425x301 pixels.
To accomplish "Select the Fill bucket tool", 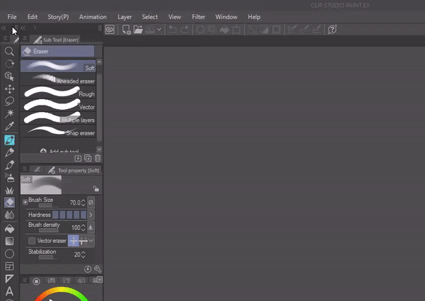I will pyautogui.click(x=9, y=229).
